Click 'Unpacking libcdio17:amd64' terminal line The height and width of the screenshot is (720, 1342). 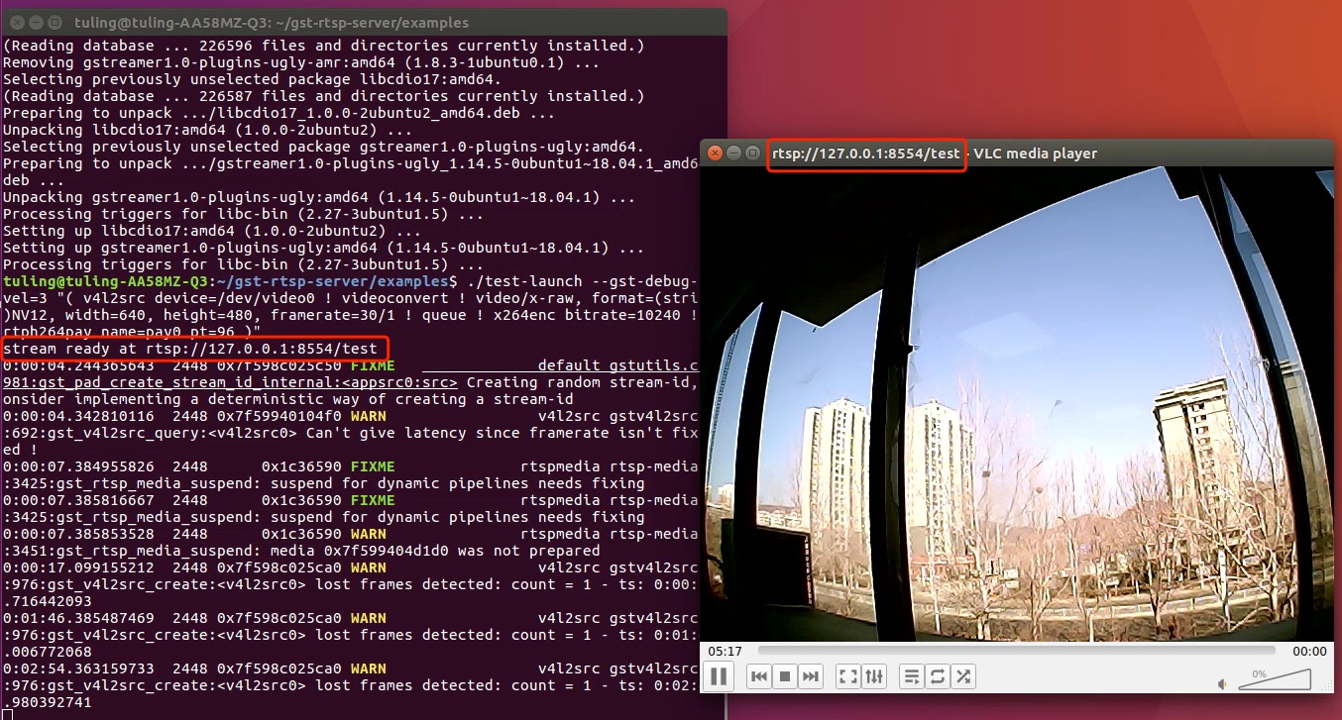207,130
